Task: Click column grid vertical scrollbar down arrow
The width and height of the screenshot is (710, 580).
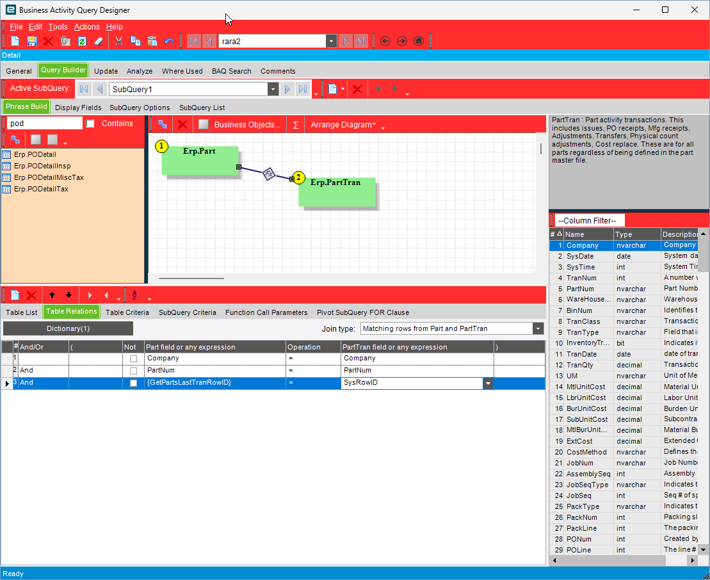Action: coord(703,550)
